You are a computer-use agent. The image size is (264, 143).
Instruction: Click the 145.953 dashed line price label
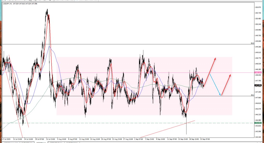pyautogui.click(x=258, y=123)
